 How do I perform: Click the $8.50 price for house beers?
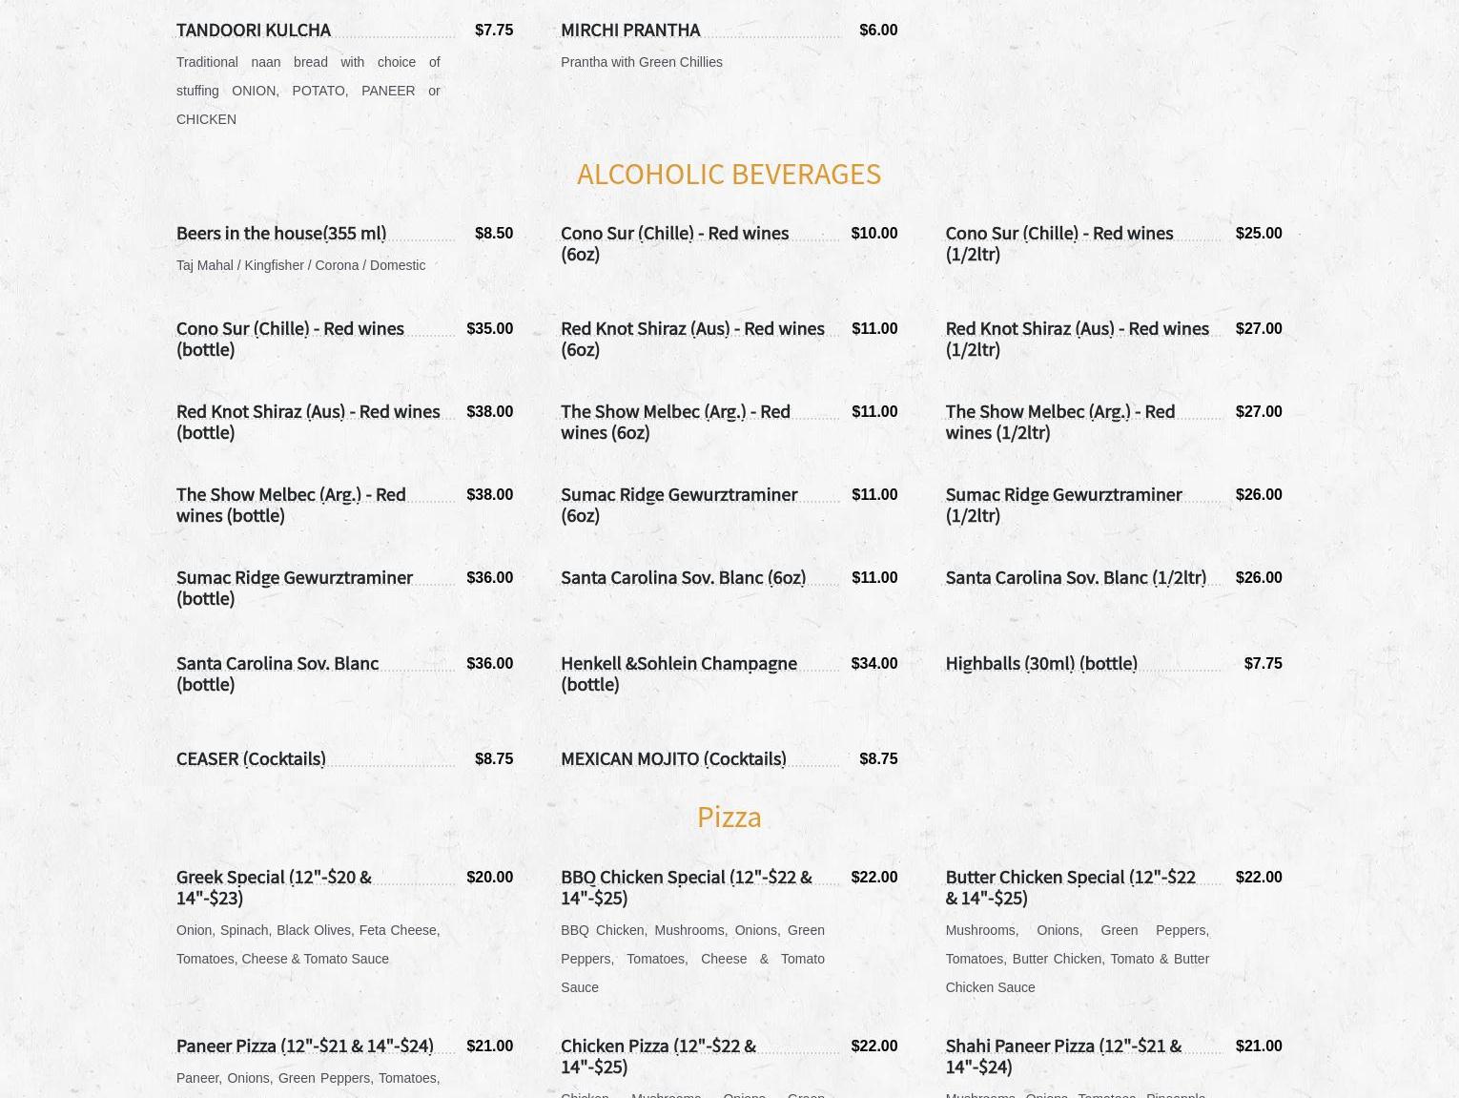(494, 233)
